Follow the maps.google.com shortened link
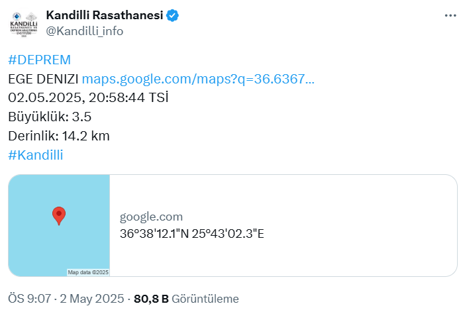The height and width of the screenshot is (310, 465). tap(198, 79)
